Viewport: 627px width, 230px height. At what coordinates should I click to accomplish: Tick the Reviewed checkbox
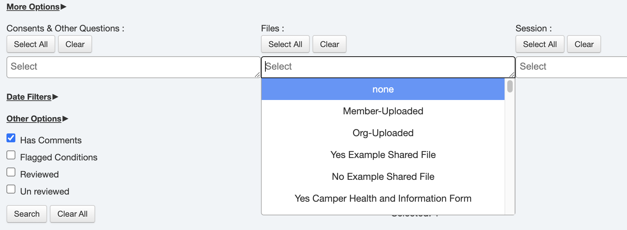pyautogui.click(x=11, y=172)
